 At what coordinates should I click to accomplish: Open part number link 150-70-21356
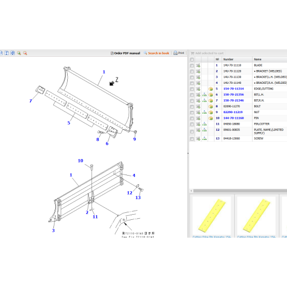234,95
